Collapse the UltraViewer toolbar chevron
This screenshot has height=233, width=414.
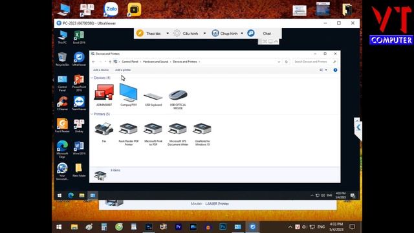click(276, 41)
